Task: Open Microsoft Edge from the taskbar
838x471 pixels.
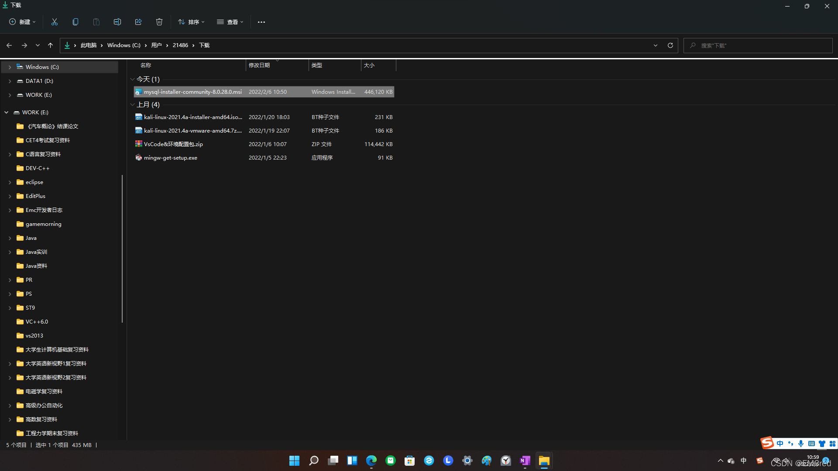Action: click(371, 461)
